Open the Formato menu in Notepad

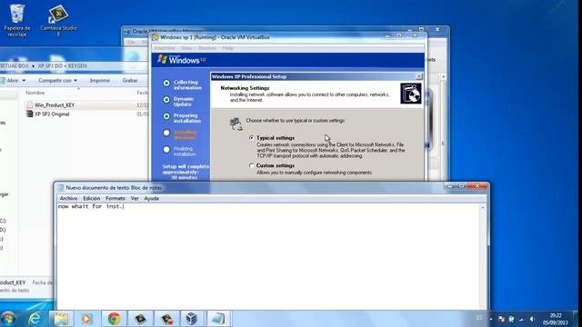coord(115,198)
